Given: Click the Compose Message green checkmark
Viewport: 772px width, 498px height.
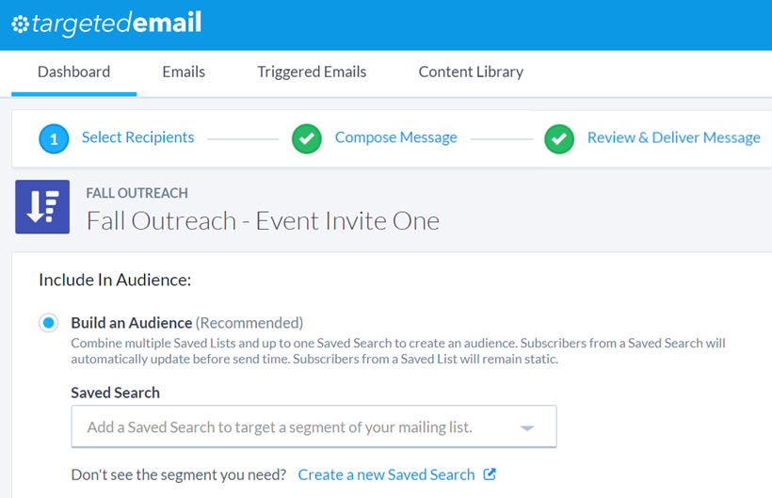Looking at the screenshot, I should coord(307,138).
